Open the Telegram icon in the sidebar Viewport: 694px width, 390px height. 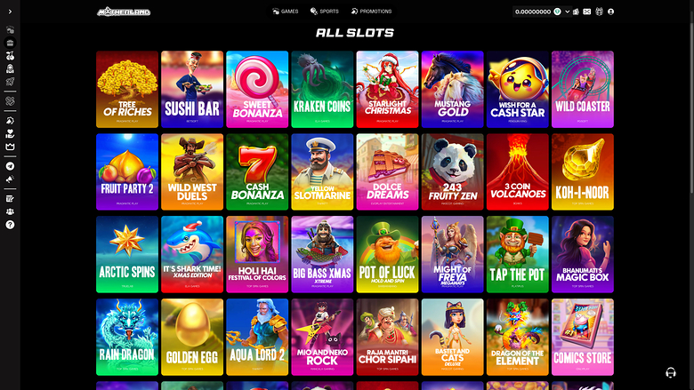click(x=10, y=166)
